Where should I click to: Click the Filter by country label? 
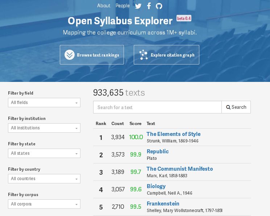click(24, 169)
